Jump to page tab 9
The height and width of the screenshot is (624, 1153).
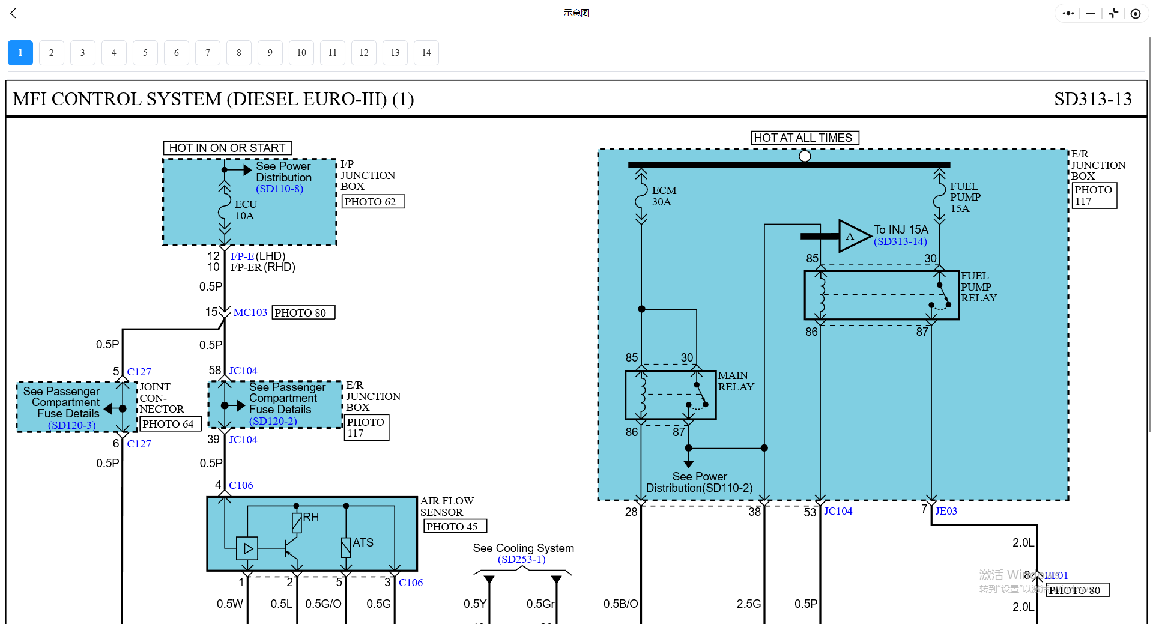[x=270, y=53]
